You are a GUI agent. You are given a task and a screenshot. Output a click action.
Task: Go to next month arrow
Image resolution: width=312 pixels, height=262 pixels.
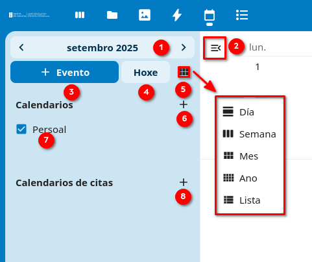pos(184,47)
